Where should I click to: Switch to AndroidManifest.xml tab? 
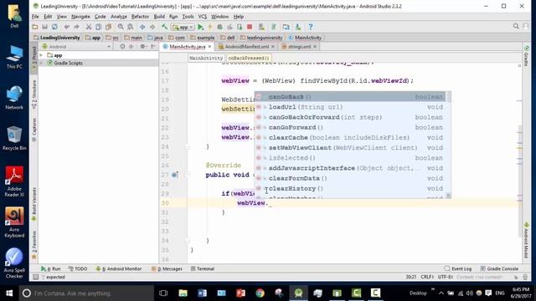tap(246, 47)
